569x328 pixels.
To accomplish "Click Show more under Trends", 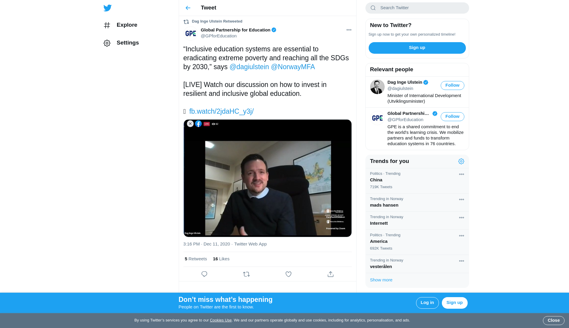I will [381, 280].
